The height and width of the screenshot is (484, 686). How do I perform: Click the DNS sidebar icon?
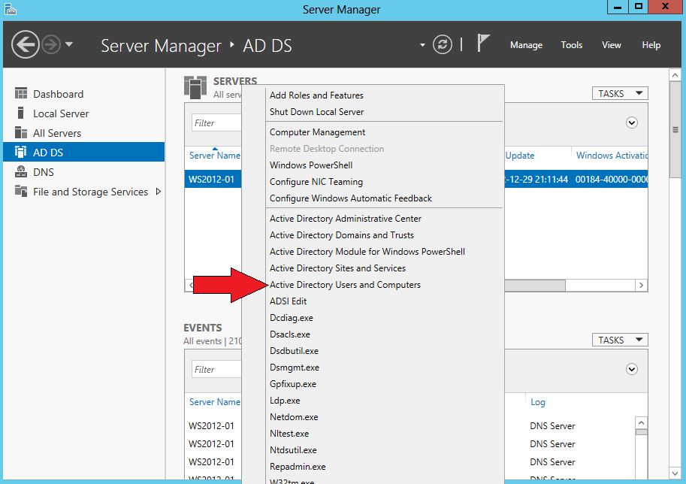pyautogui.click(x=20, y=171)
